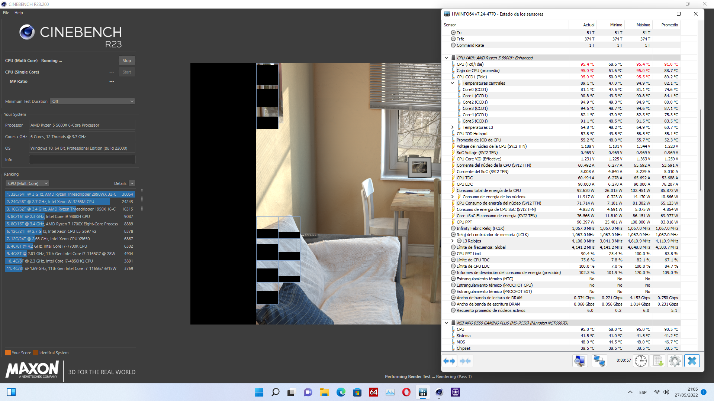Collapse MSI MPG B550 GAMING PLUS group
Image resolution: width=714 pixels, height=401 pixels.
coord(446,323)
